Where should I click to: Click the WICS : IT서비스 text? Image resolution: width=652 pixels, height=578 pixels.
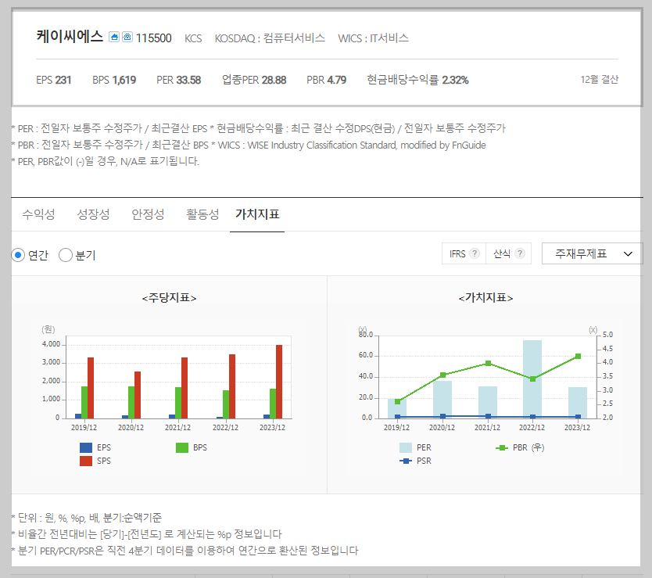[x=373, y=38]
